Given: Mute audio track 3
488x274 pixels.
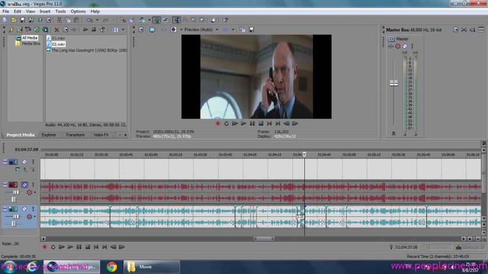Looking at the screenshot, I should 24,209.
